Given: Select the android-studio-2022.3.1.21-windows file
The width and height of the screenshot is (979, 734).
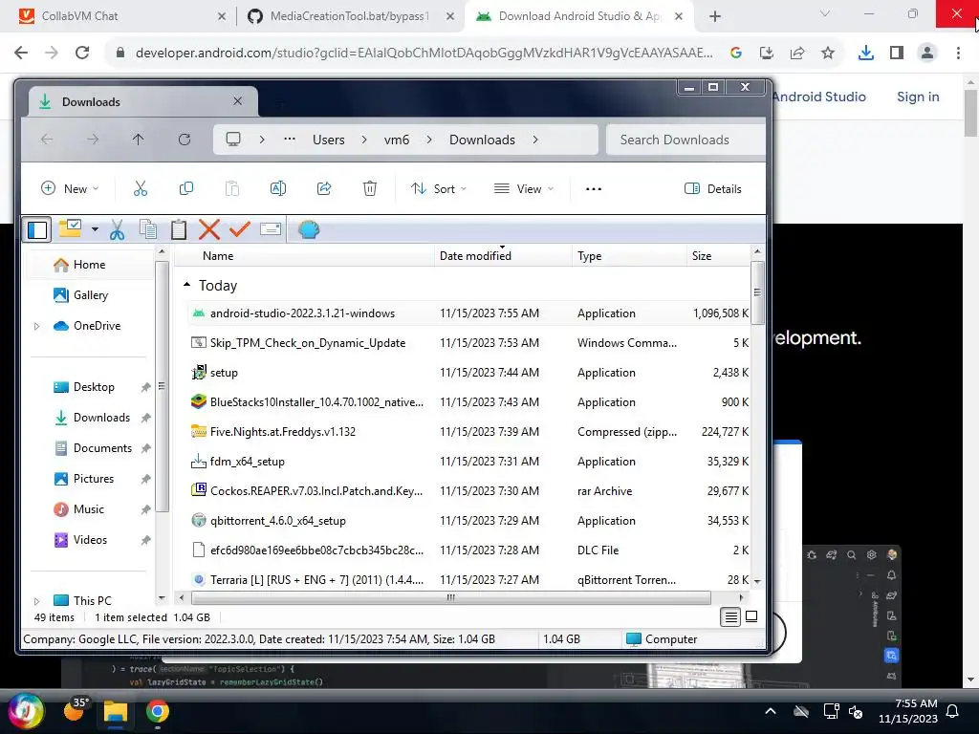Looking at the screenshot, I should coord(468,313).
